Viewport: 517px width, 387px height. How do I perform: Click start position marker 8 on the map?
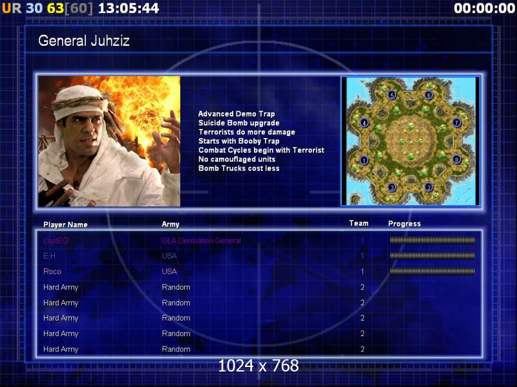pyautogui.click(x=456, y=159)
